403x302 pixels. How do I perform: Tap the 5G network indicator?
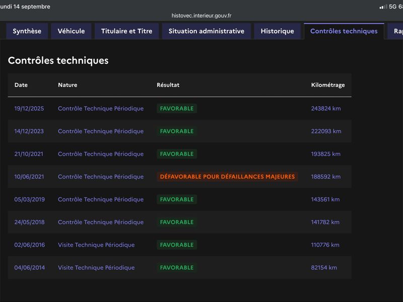point(392,7)
